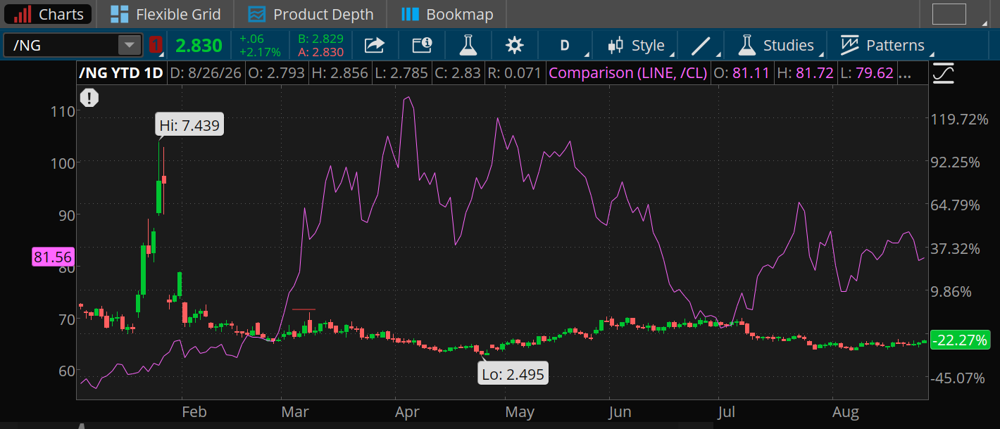The width and height of the screenshot is (1000, 429).
Task: Click the layout rectangle button at top right
Action: [949, 14]
